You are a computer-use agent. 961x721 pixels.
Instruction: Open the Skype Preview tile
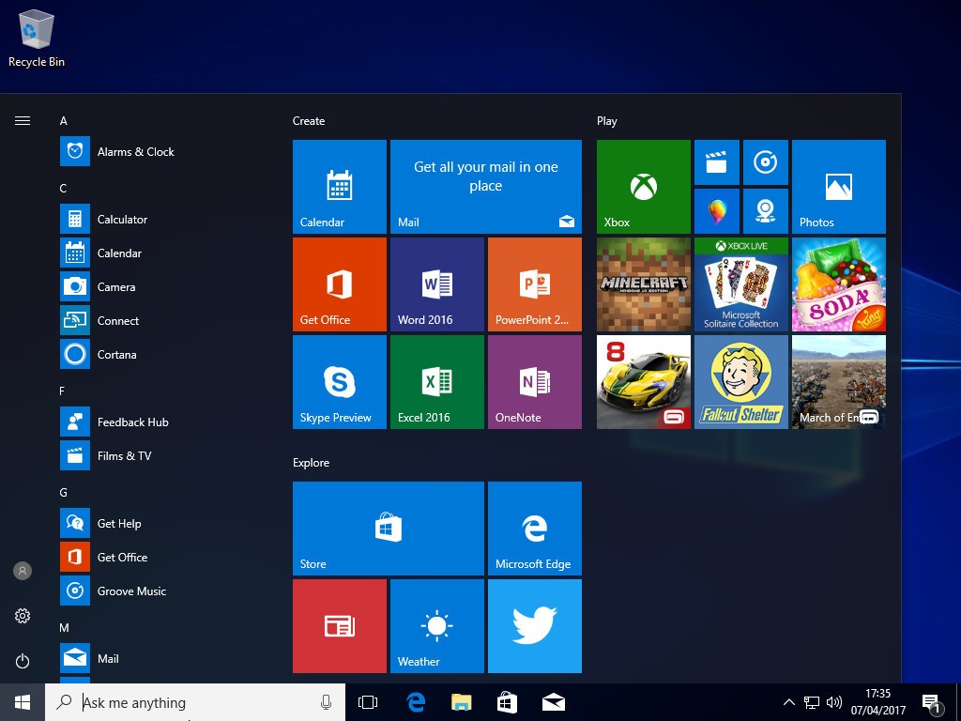coord(339,382)
